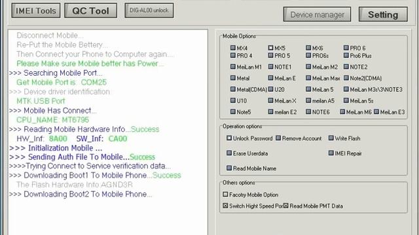Image resolution: width=419 pixels, height=235 pixels.
Task: Click the DIG-AL00 unlock button
Action: click(x=149, y=10)
